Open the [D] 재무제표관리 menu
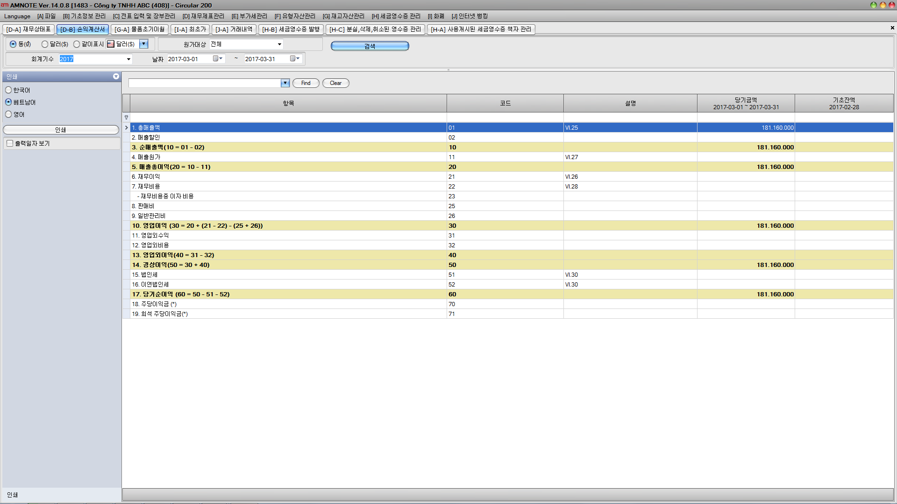Image resolution: width=897 pixels, height=504 pixels. coord(203,16)
